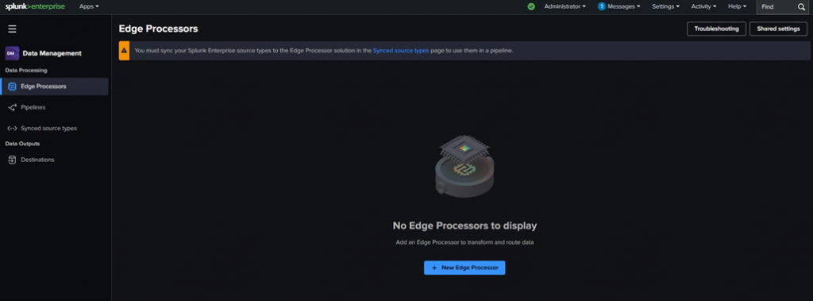Image resolution: width=813 pixels, height=301 pixels.
Task: Open the Activity menu
Action: tap(703, 6)
